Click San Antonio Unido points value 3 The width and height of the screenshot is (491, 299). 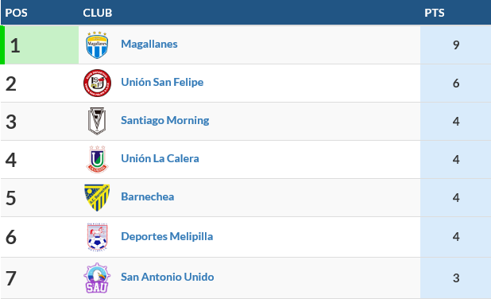[x=456, y=278]
